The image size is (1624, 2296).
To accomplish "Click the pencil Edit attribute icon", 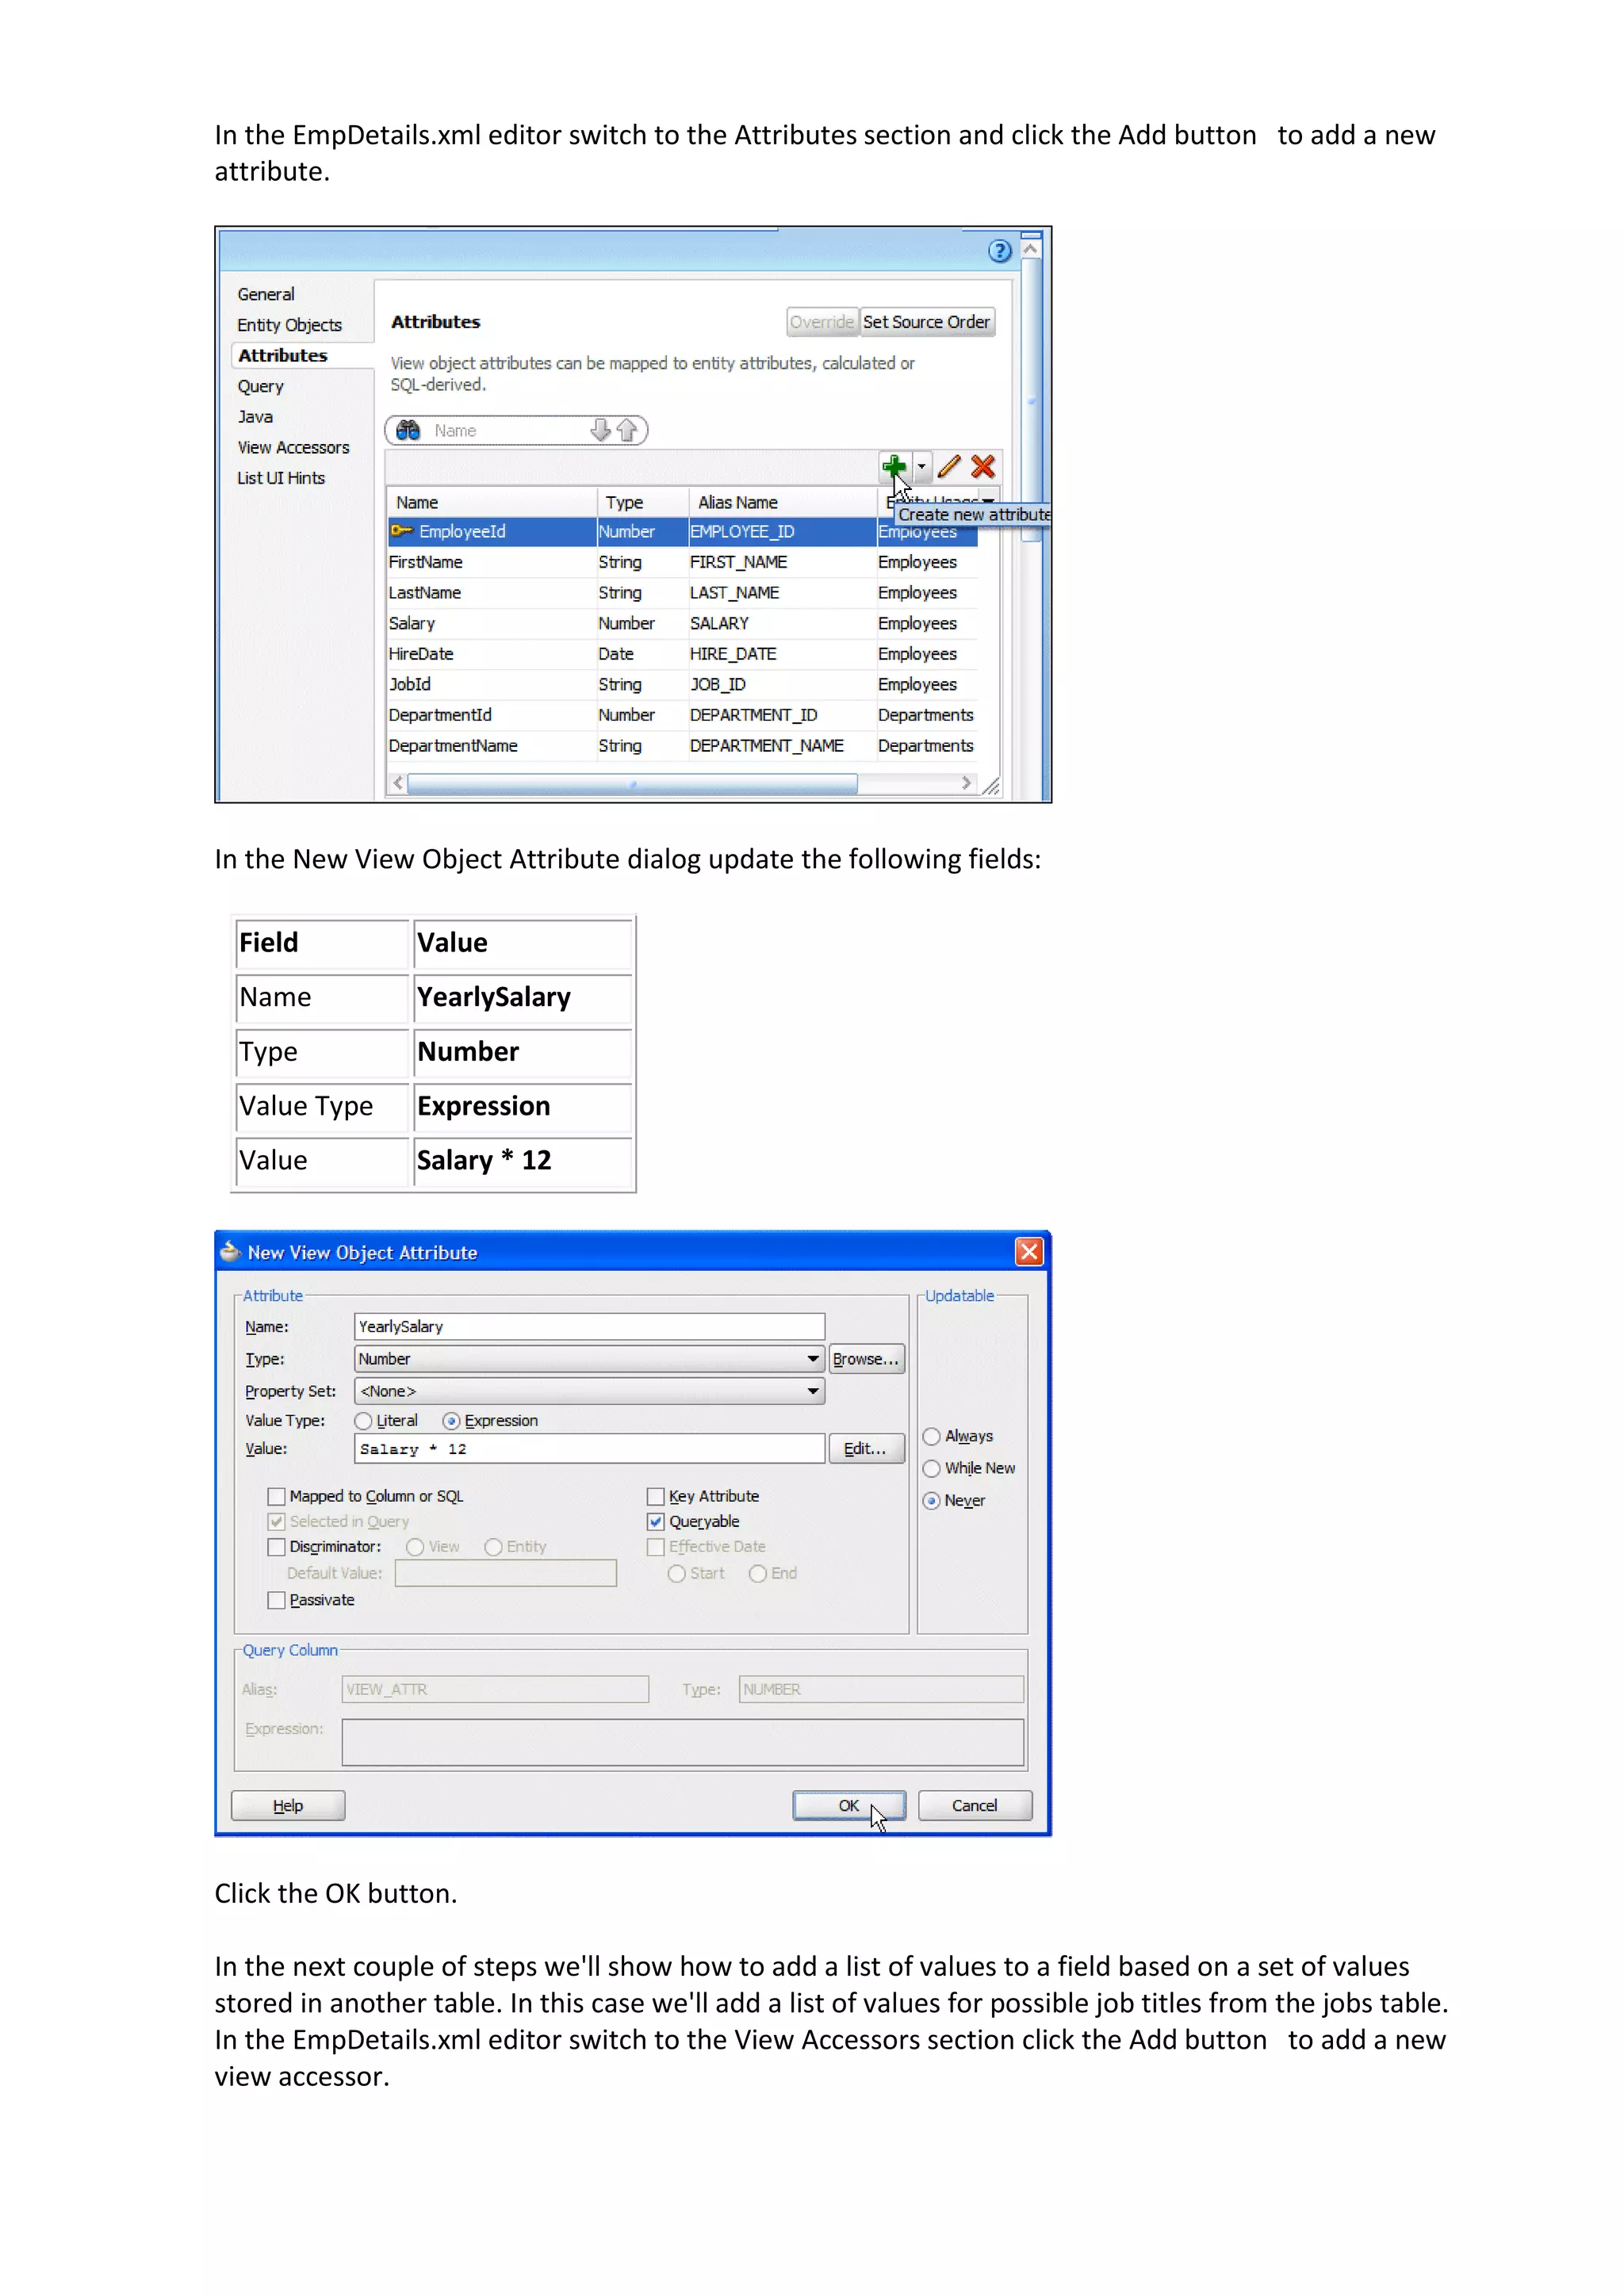I will point(949,466).
